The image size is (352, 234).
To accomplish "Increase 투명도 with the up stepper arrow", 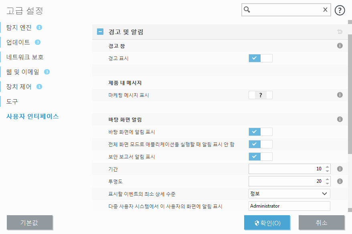I will tap(328, 179).
